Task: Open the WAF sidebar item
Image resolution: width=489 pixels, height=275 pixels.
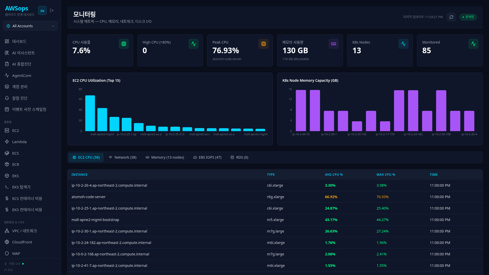Action: coord(30,253)
